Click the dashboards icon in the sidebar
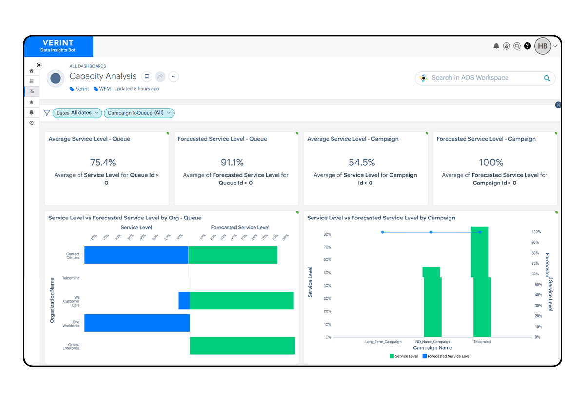Screen dimensions: 585x402 coord(31,91)
